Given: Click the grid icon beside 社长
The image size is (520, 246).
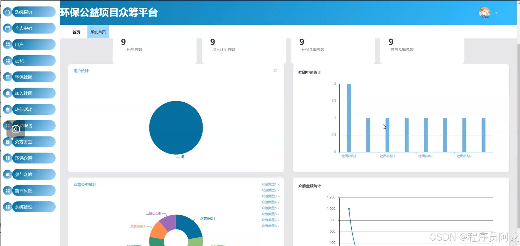Looking at the screenshot, I should (8, 61).
